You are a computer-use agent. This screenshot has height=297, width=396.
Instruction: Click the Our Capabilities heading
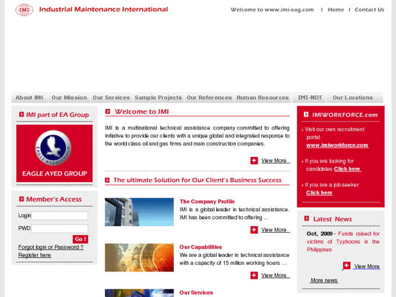201,247
